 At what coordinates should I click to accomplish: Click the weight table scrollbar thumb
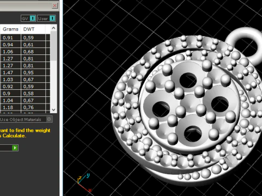pos(53,46)
